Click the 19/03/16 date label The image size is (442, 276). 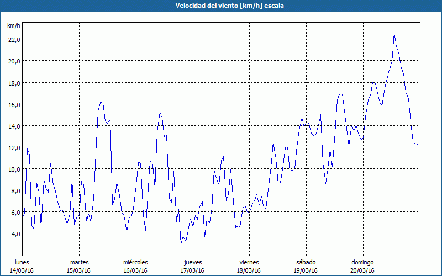tap(306, 270)
